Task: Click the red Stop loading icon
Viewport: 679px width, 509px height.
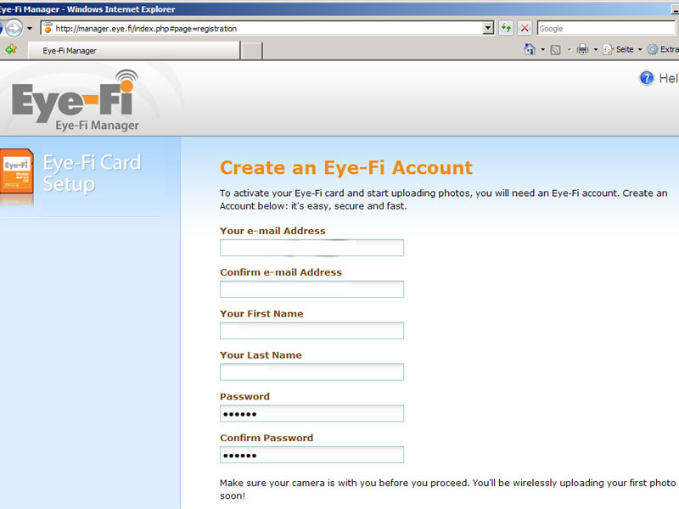Action: tap(525, 29)
